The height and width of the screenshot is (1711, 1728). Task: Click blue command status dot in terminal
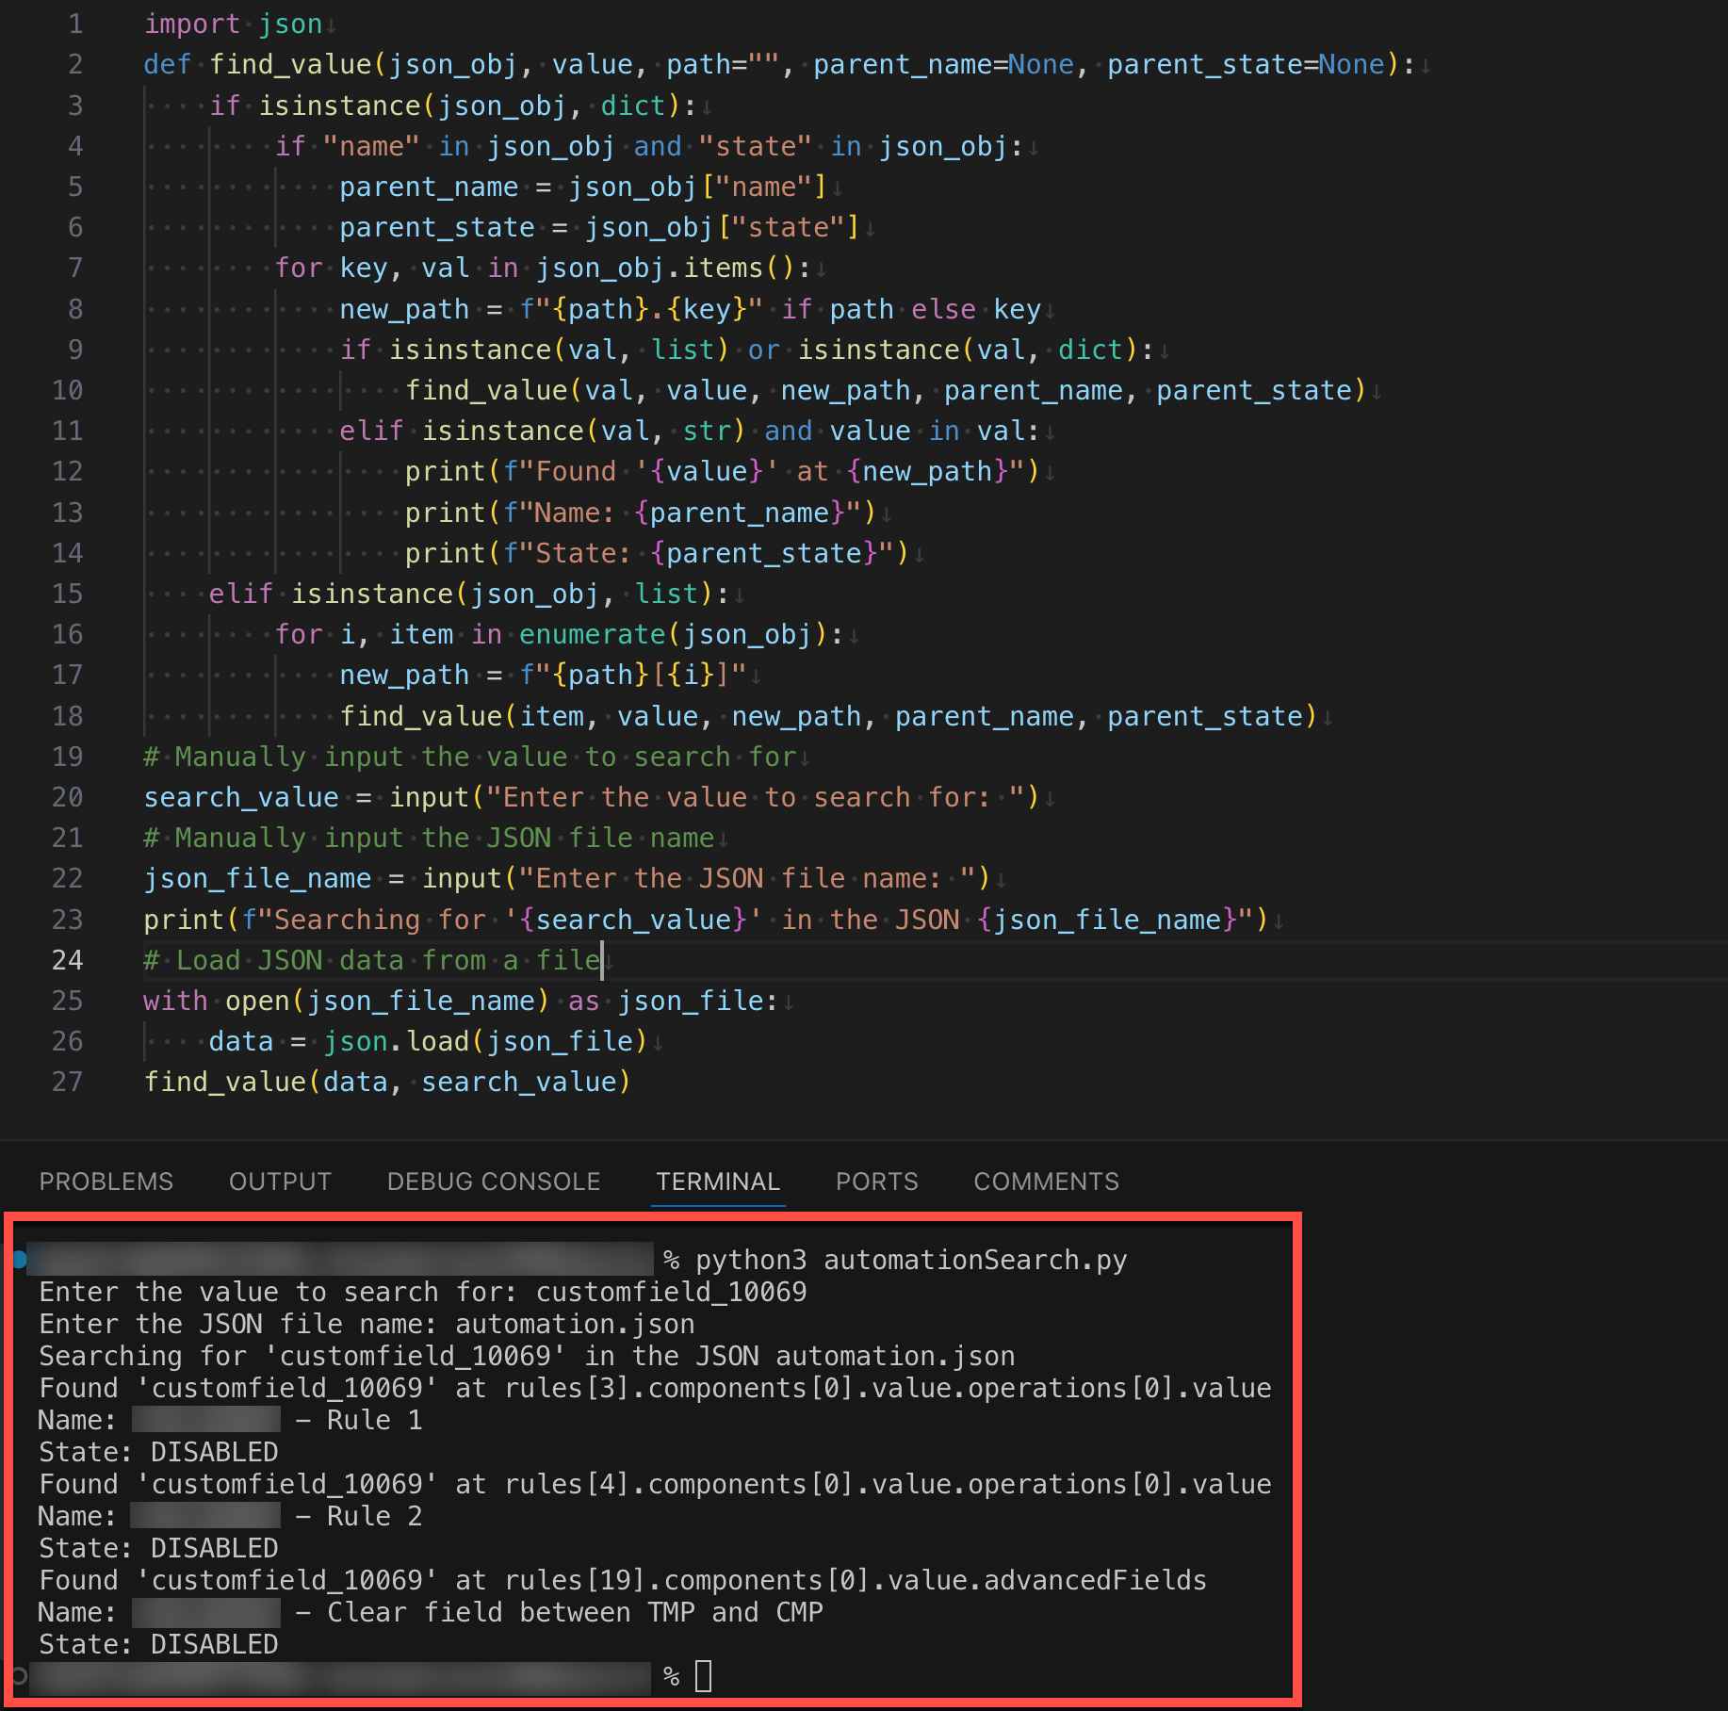tap(19, 1259)
